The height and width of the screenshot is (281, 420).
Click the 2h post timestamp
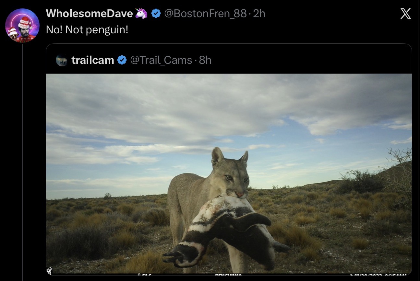click(259, 14)
